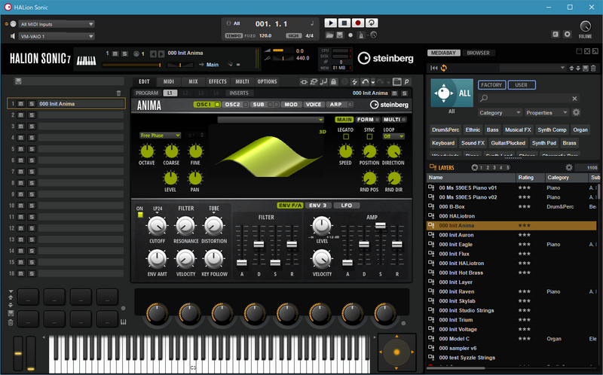Switch to the BROWSER tab
Viewport: 603px width, 375px height.
pos(478,53)
